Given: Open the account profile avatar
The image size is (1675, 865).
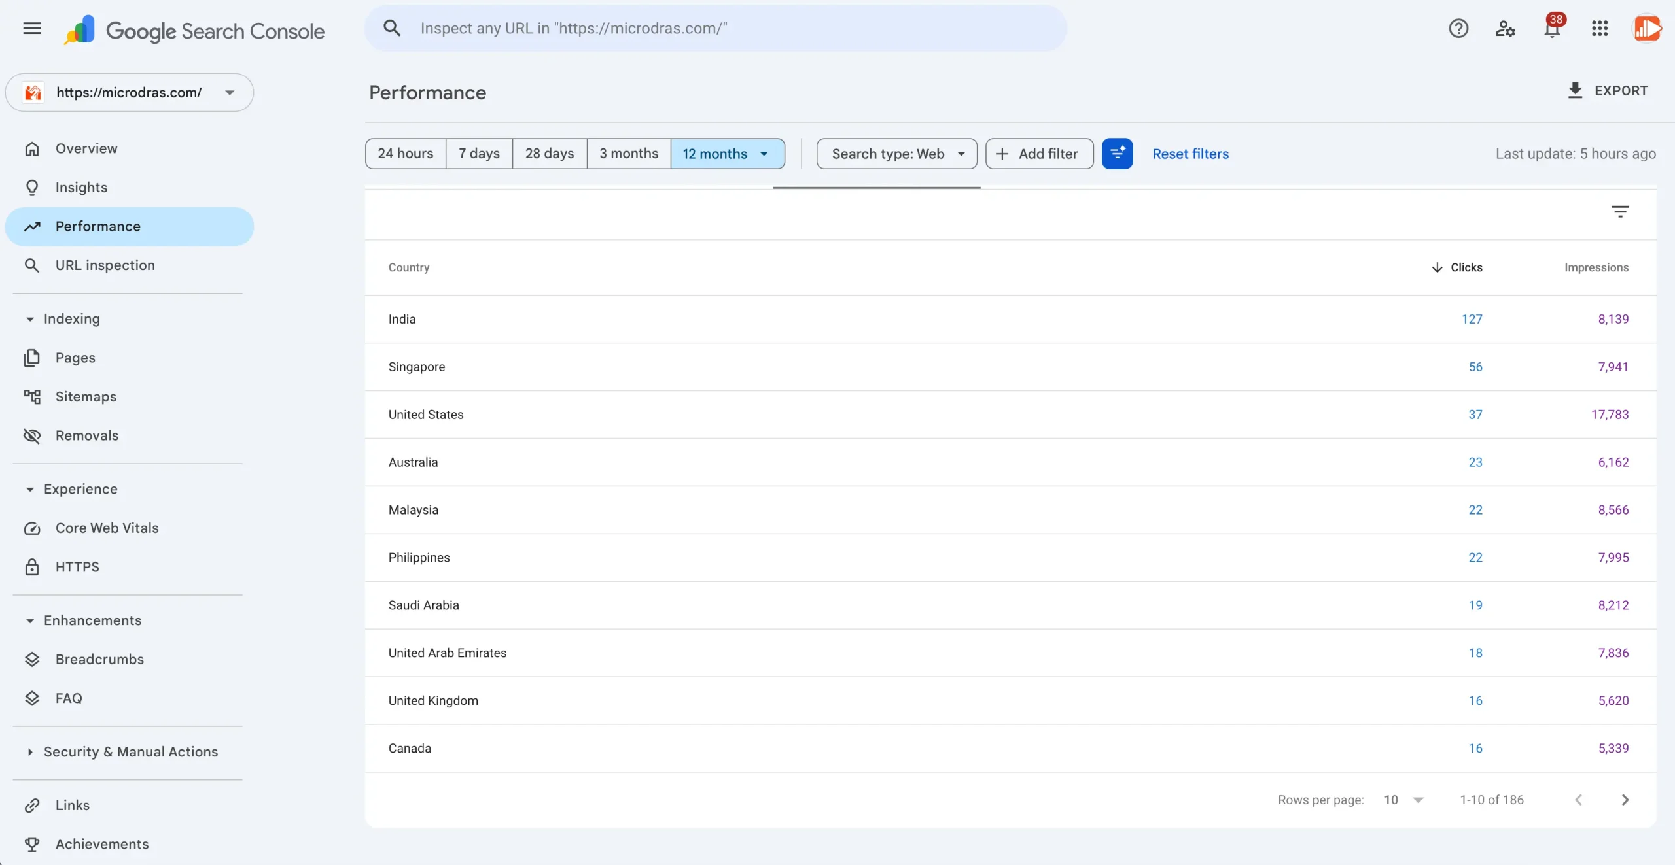Looking at the screenshot, I should click(x=1647, y=28).
